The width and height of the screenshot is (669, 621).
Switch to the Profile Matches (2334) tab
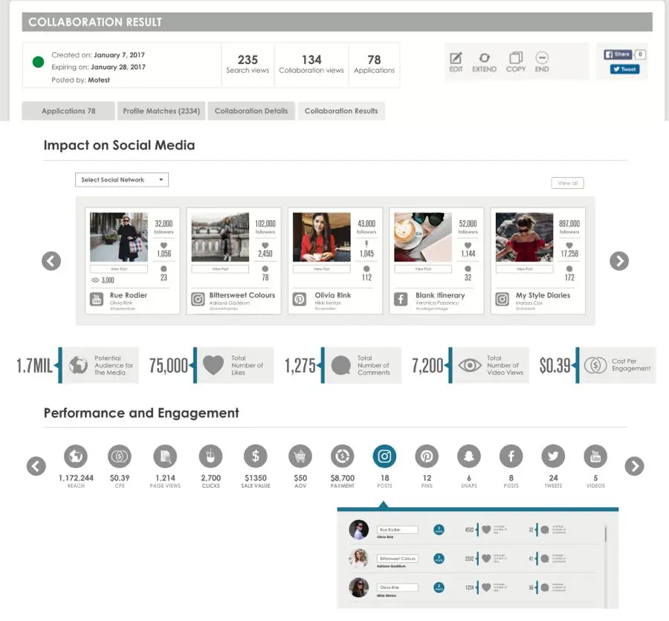(161, 111)
